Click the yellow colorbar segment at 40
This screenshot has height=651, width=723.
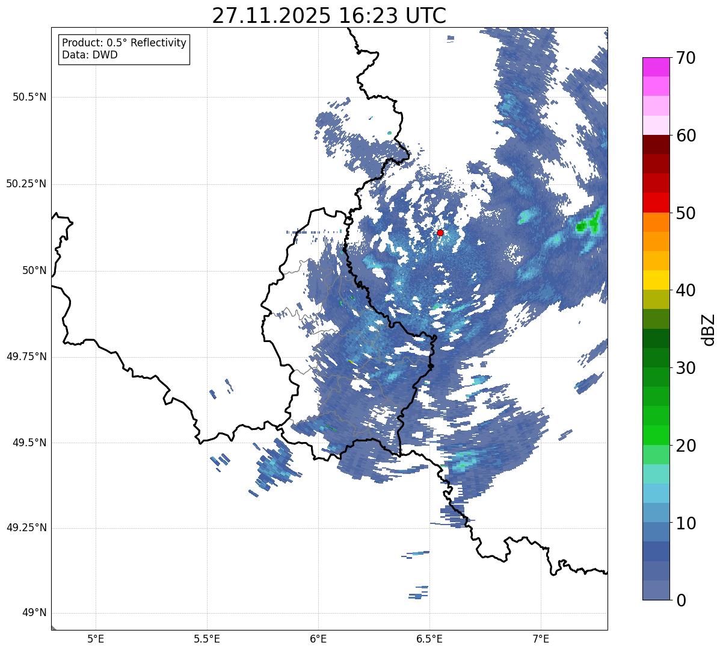point(656,280)
